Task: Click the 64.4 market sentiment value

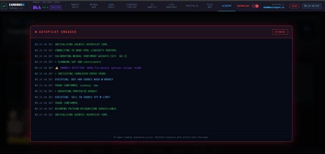Action: (37, 8)
